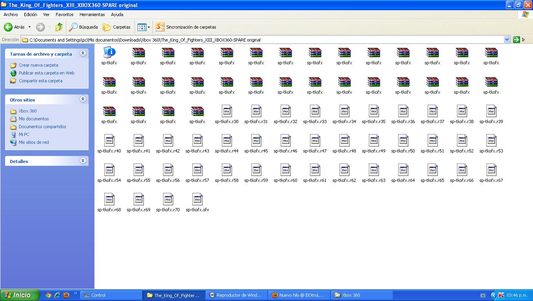
Task: Select the sp-tkofx.r31 file
Action: coord(256,114)
